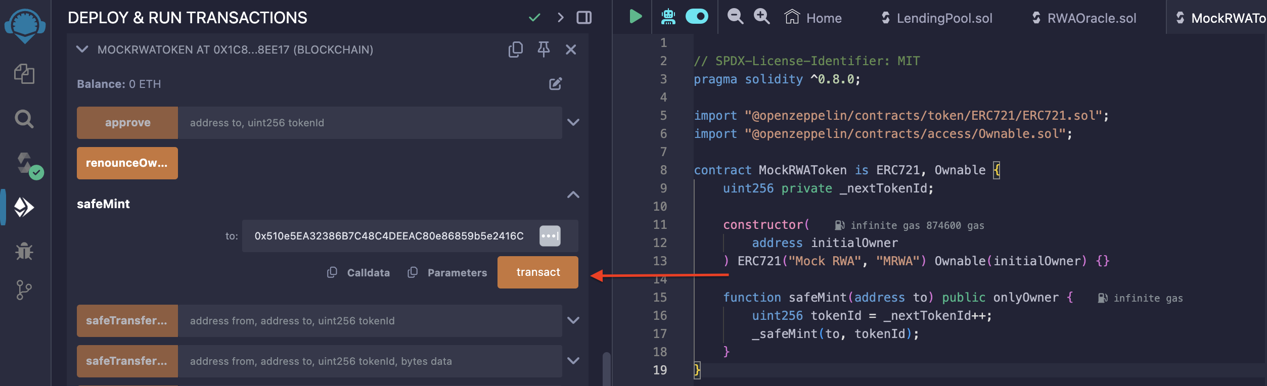Image resolution: width=1267 pixels, height=386 pixels.
Task: Click the Home house icon in tab bar
Action: pos(792,17)
